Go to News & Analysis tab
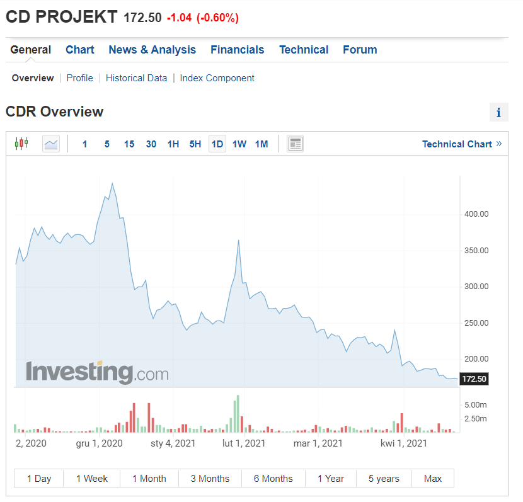523x502 pixels. (x=152, y=50)
